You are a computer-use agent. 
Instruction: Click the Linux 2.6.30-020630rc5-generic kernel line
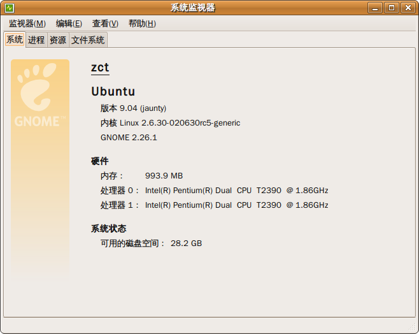[170, 123]
